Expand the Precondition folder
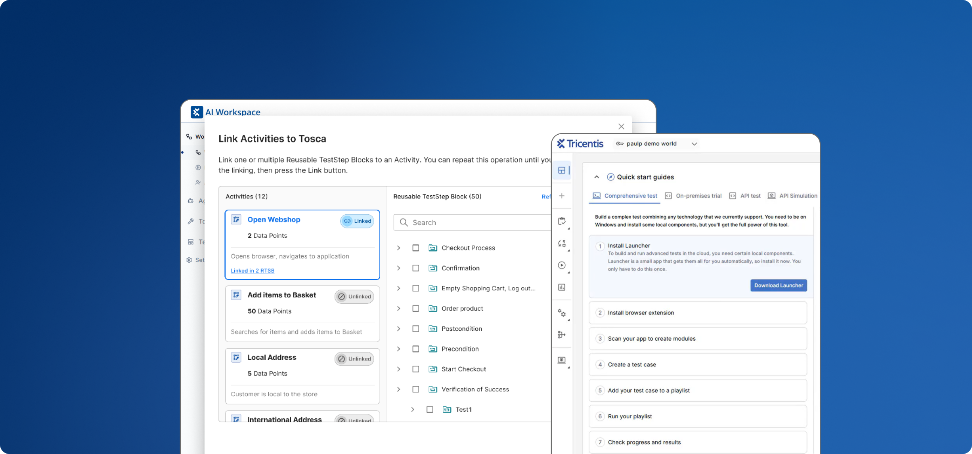This screenshot has height=454, width=972. [x=399, y=349]
